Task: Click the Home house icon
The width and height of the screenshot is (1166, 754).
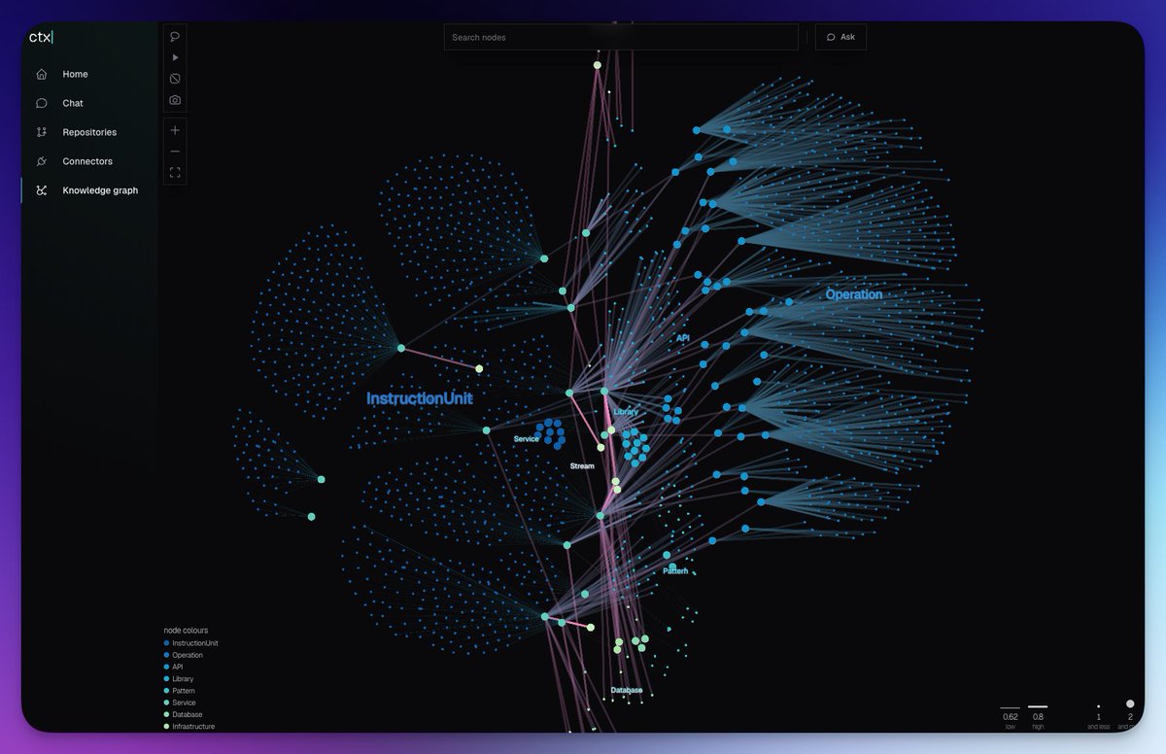Action: point(42,74)
